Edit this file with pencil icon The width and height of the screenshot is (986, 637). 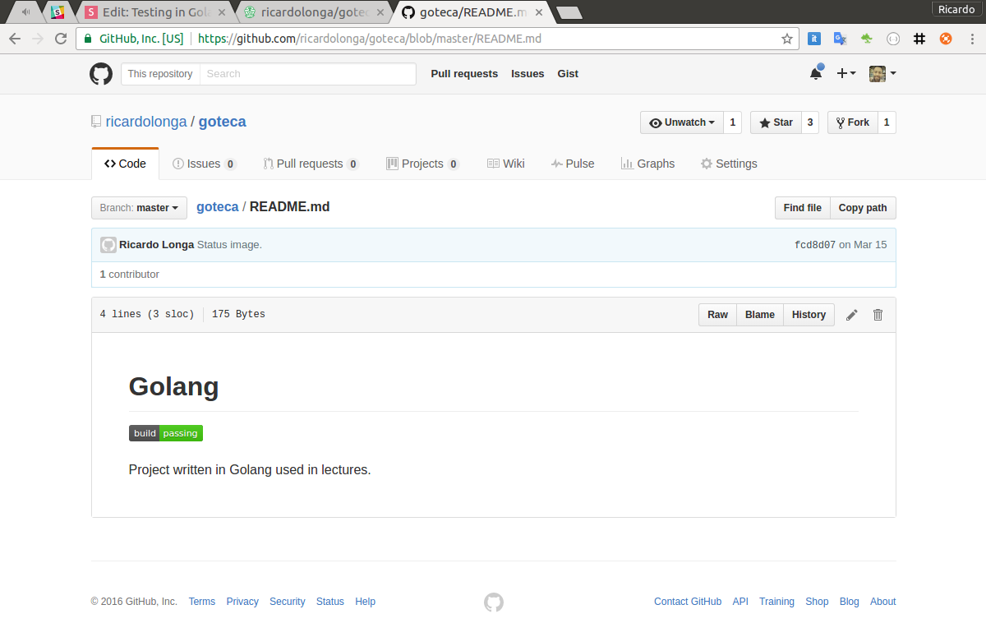tap(852, 315)
